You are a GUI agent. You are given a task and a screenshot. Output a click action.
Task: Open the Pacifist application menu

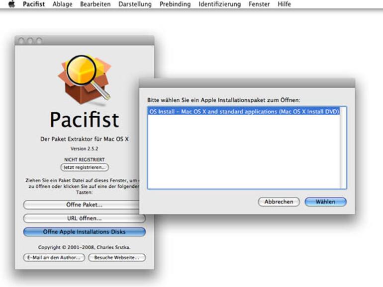click(x=34, y=4)
